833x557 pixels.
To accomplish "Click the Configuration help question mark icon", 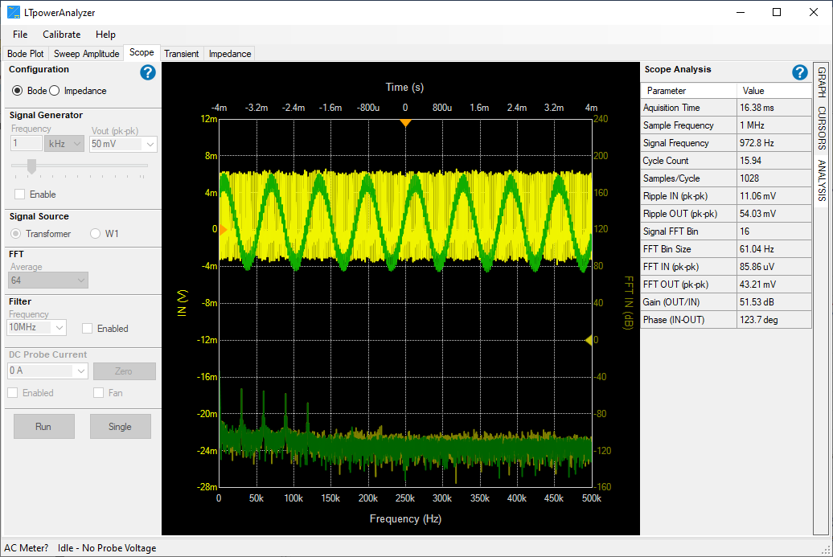I will 147,72.
